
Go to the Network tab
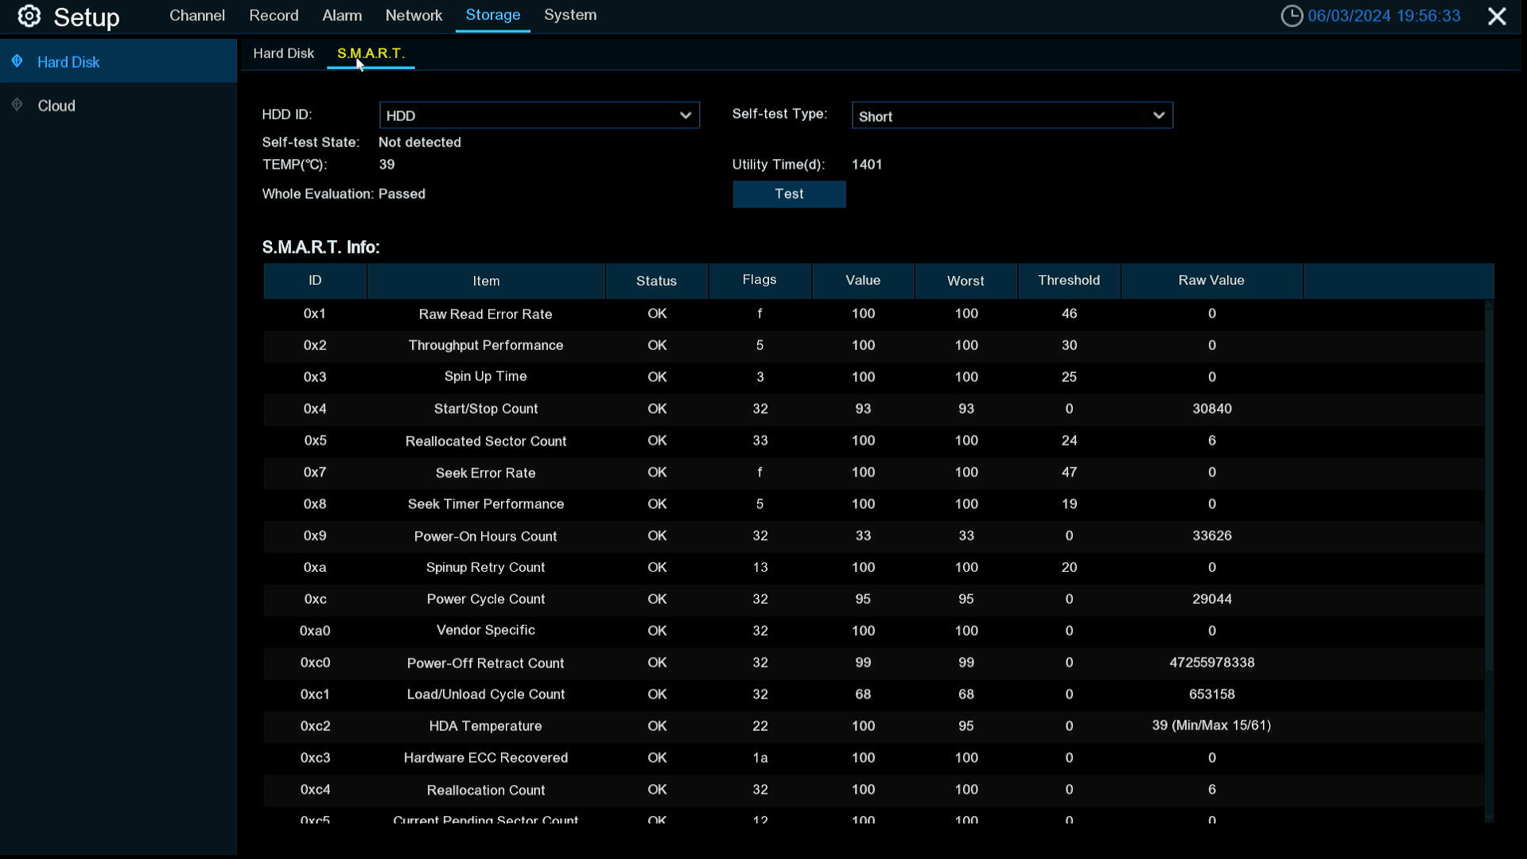point(414,16)
